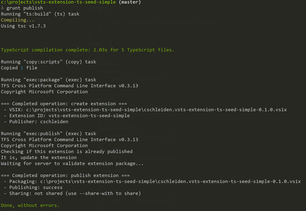Click the 'Publishing: success' line
The width and height of the screenshot is (306, 211).
[33, 187]
